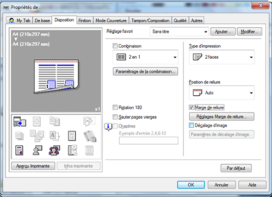Viewport: 272px width, 197px height.
Task: Click the My Tab person icon
Action: 11,21
